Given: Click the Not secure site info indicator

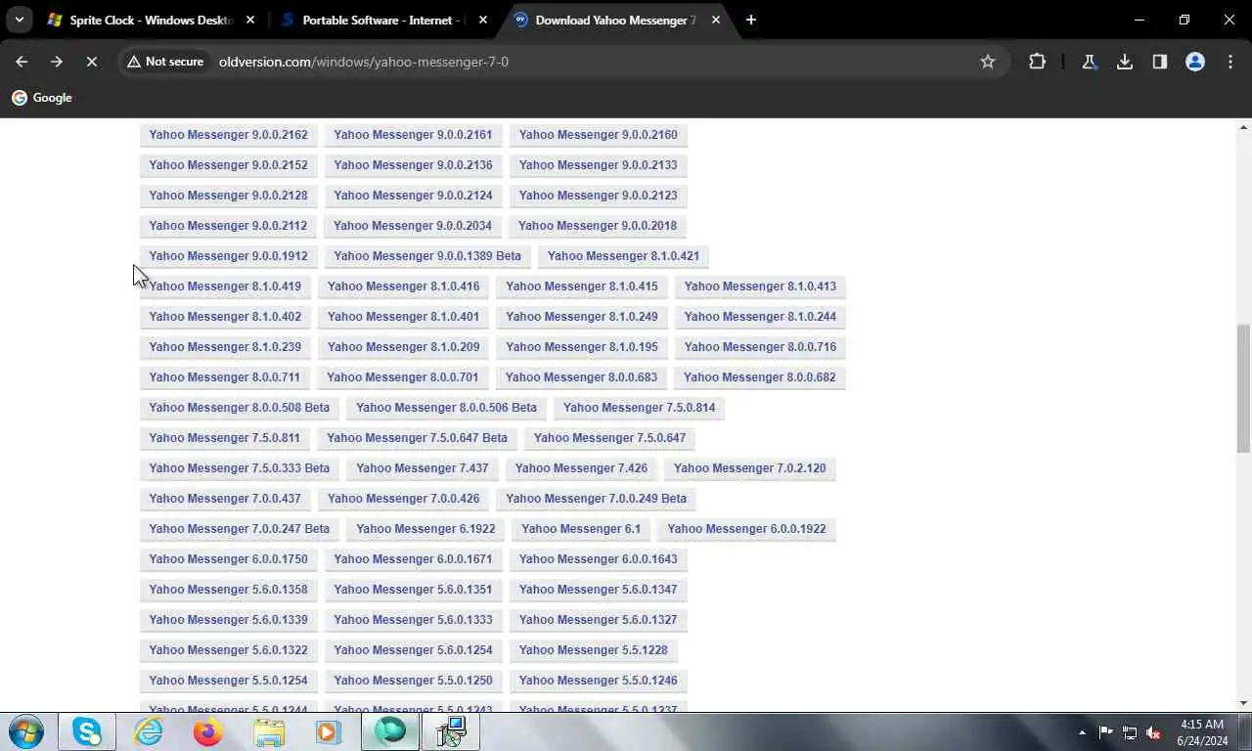Looking at the screenshot, I should point(164,62).
